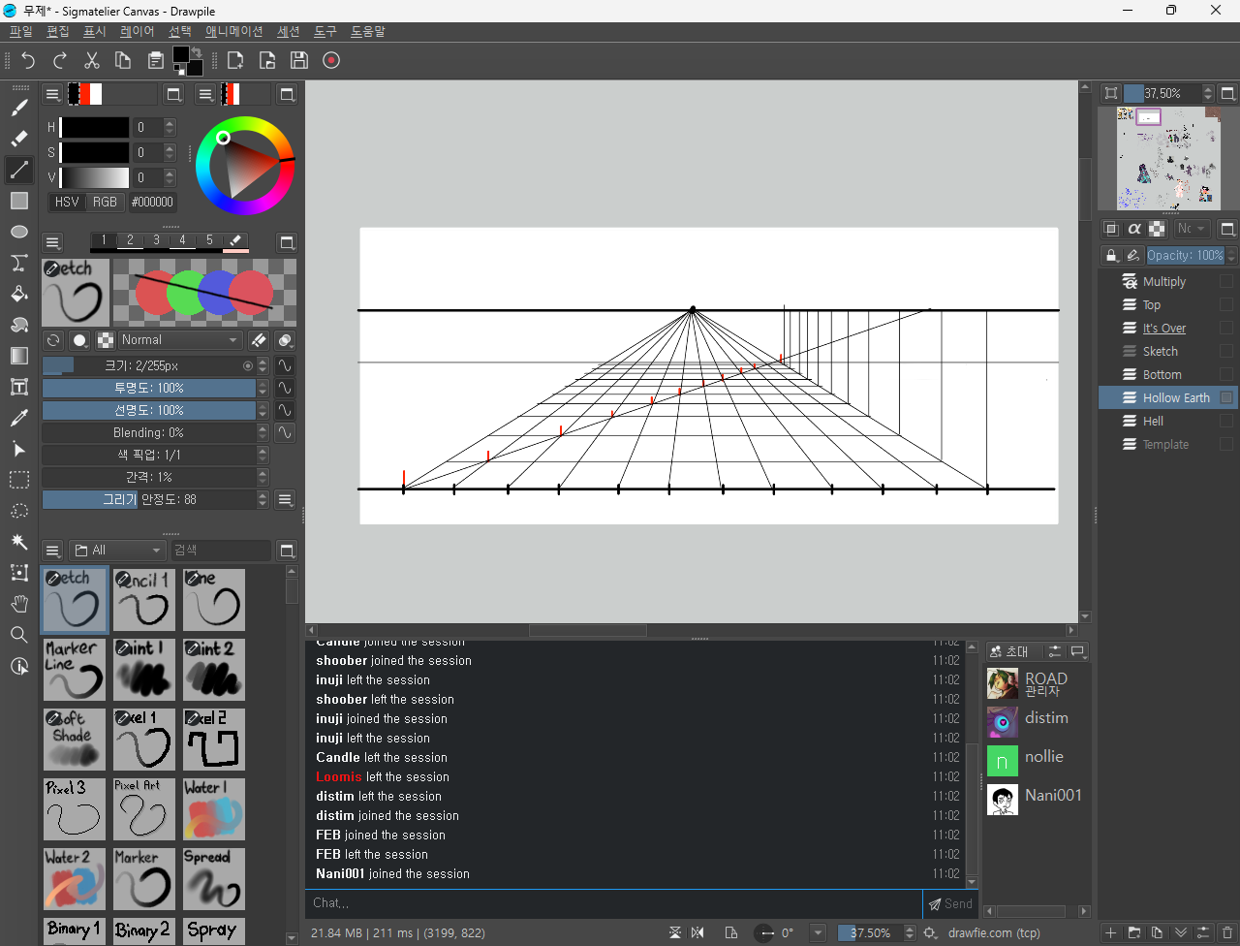Click the Send chat button
The height and width of the screenshot is (946, 1240).
coord(950,903)
